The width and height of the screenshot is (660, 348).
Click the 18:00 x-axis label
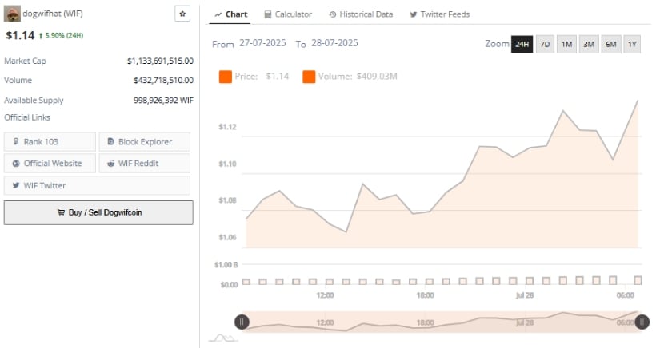coord(425,295)
